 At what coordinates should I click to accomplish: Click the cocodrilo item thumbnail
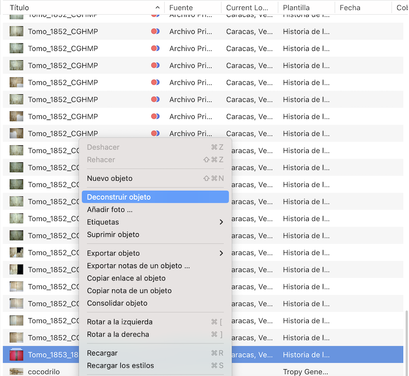coord(17,372)
